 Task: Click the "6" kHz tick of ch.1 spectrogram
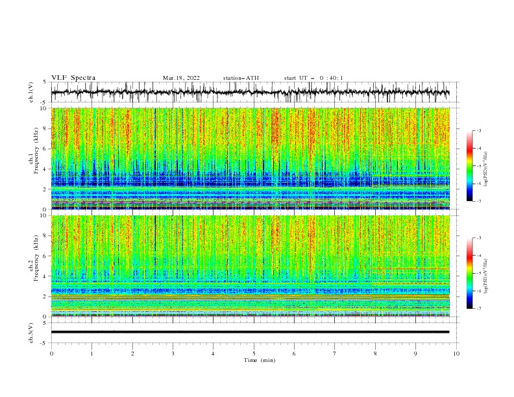[46, 149]
